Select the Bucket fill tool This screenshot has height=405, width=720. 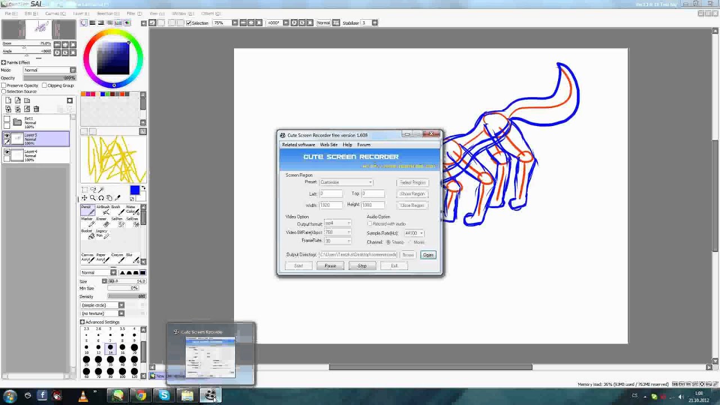click(88, 233)
